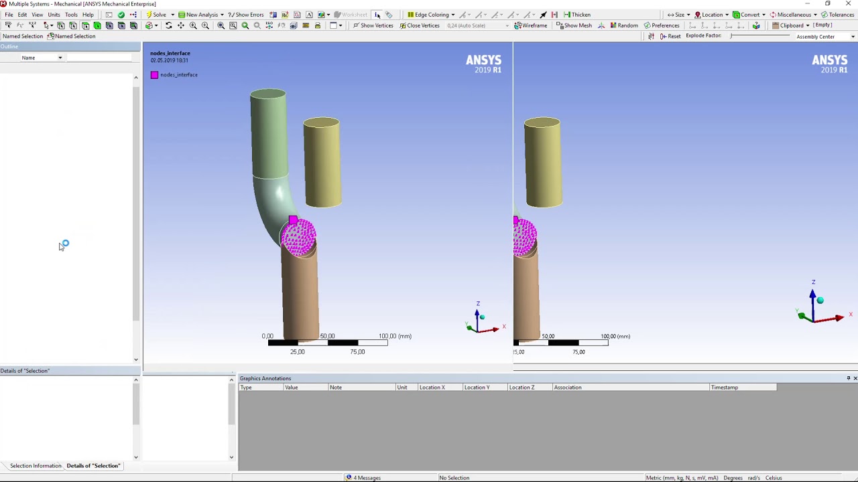Click the Zoom tool magnifier icon
The width and height of the screenshot is (858, 482).
click(x=193, y=25)
